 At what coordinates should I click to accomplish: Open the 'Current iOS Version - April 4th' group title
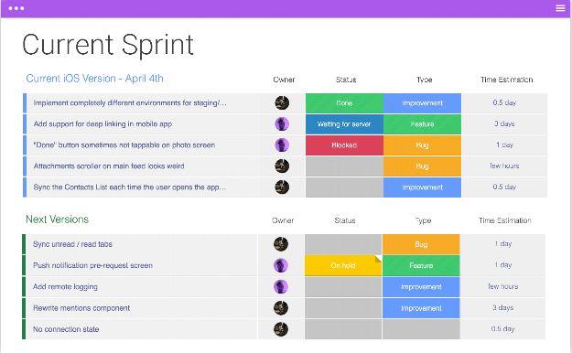(x=95, y=79)
